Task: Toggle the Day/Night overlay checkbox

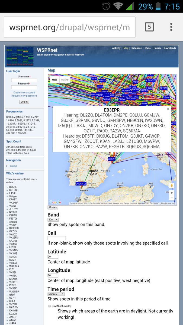Action: tap(49, 306)
